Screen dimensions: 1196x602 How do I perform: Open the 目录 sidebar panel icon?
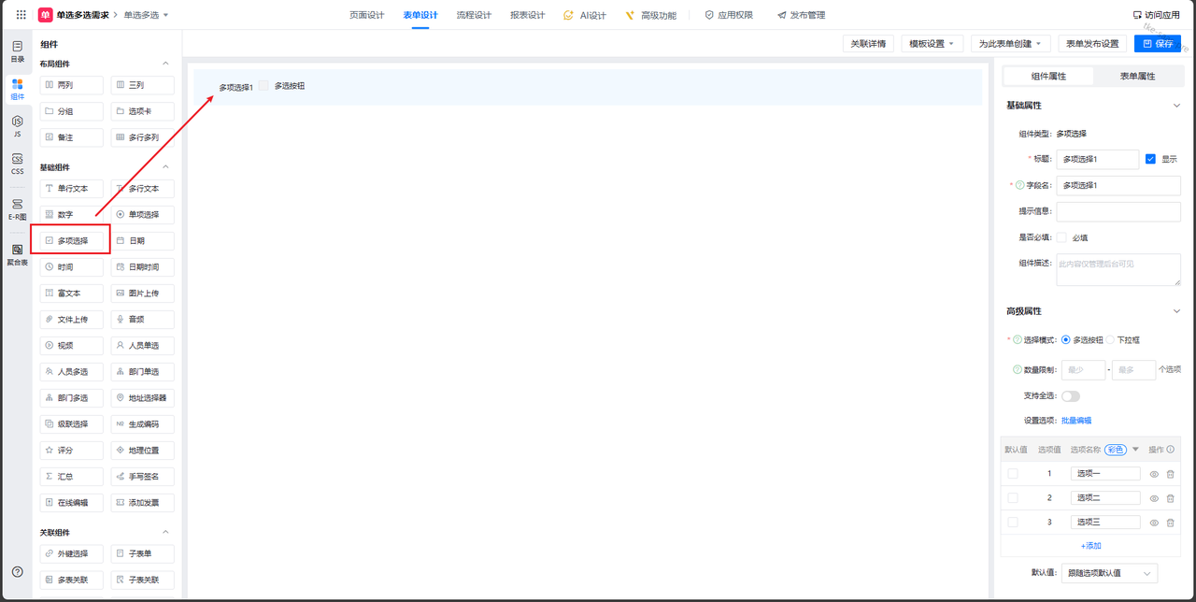[17, 50]
